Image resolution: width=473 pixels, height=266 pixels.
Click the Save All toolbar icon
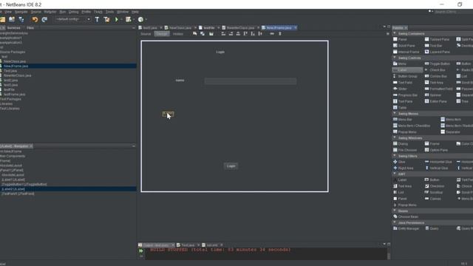point(21,20)
